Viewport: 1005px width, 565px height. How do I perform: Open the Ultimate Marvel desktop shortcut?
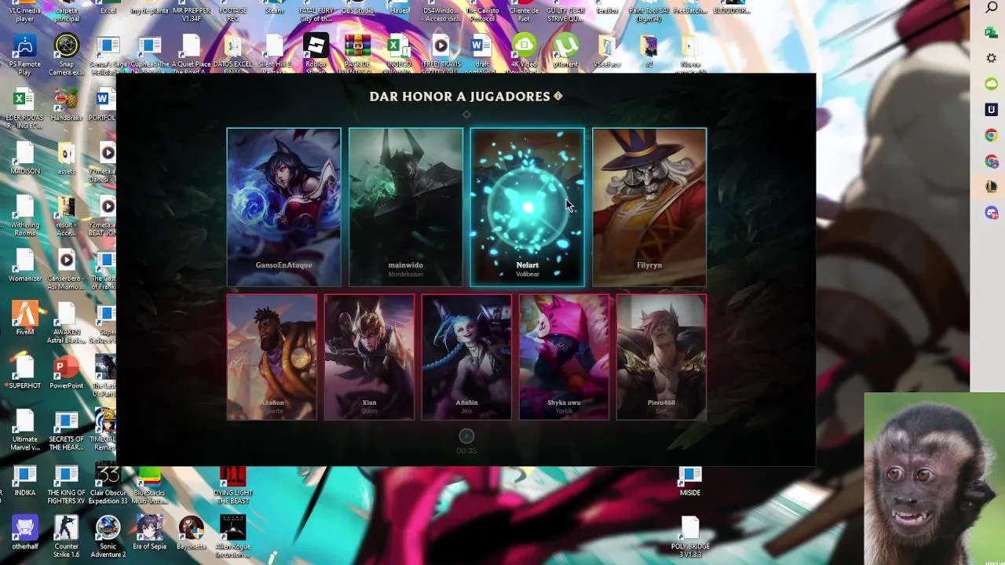point(24,430)
